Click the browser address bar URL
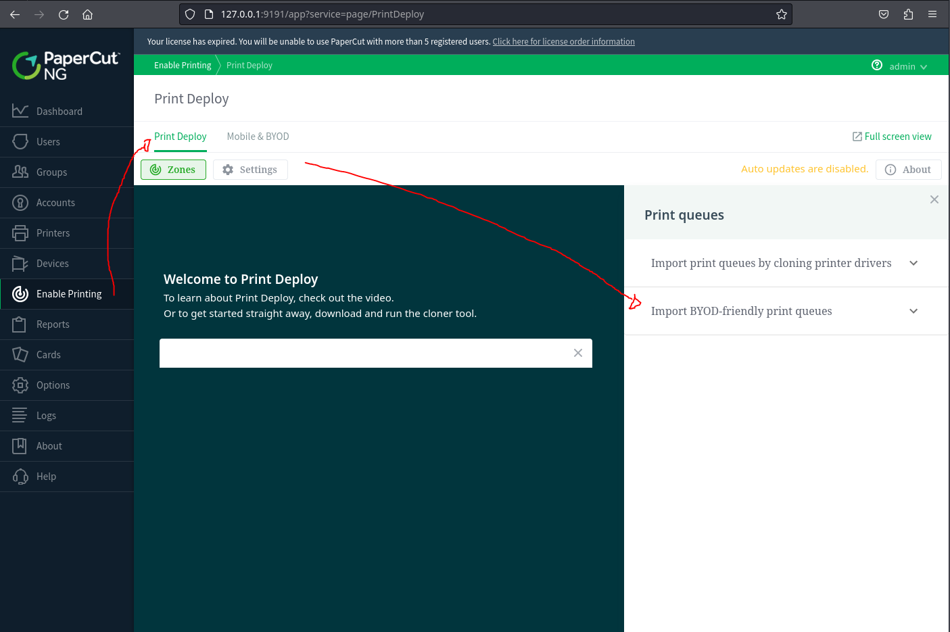The height and width of the screenshot is (632, 950). click(x=323, y=14)
